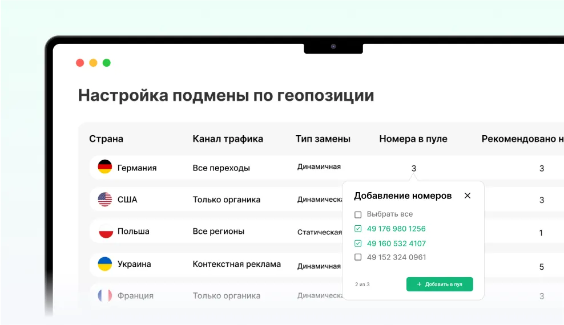Click the France flag icon
Image resolution: width=564 pixels, height=325 pixels.
(x=105, y=296)
